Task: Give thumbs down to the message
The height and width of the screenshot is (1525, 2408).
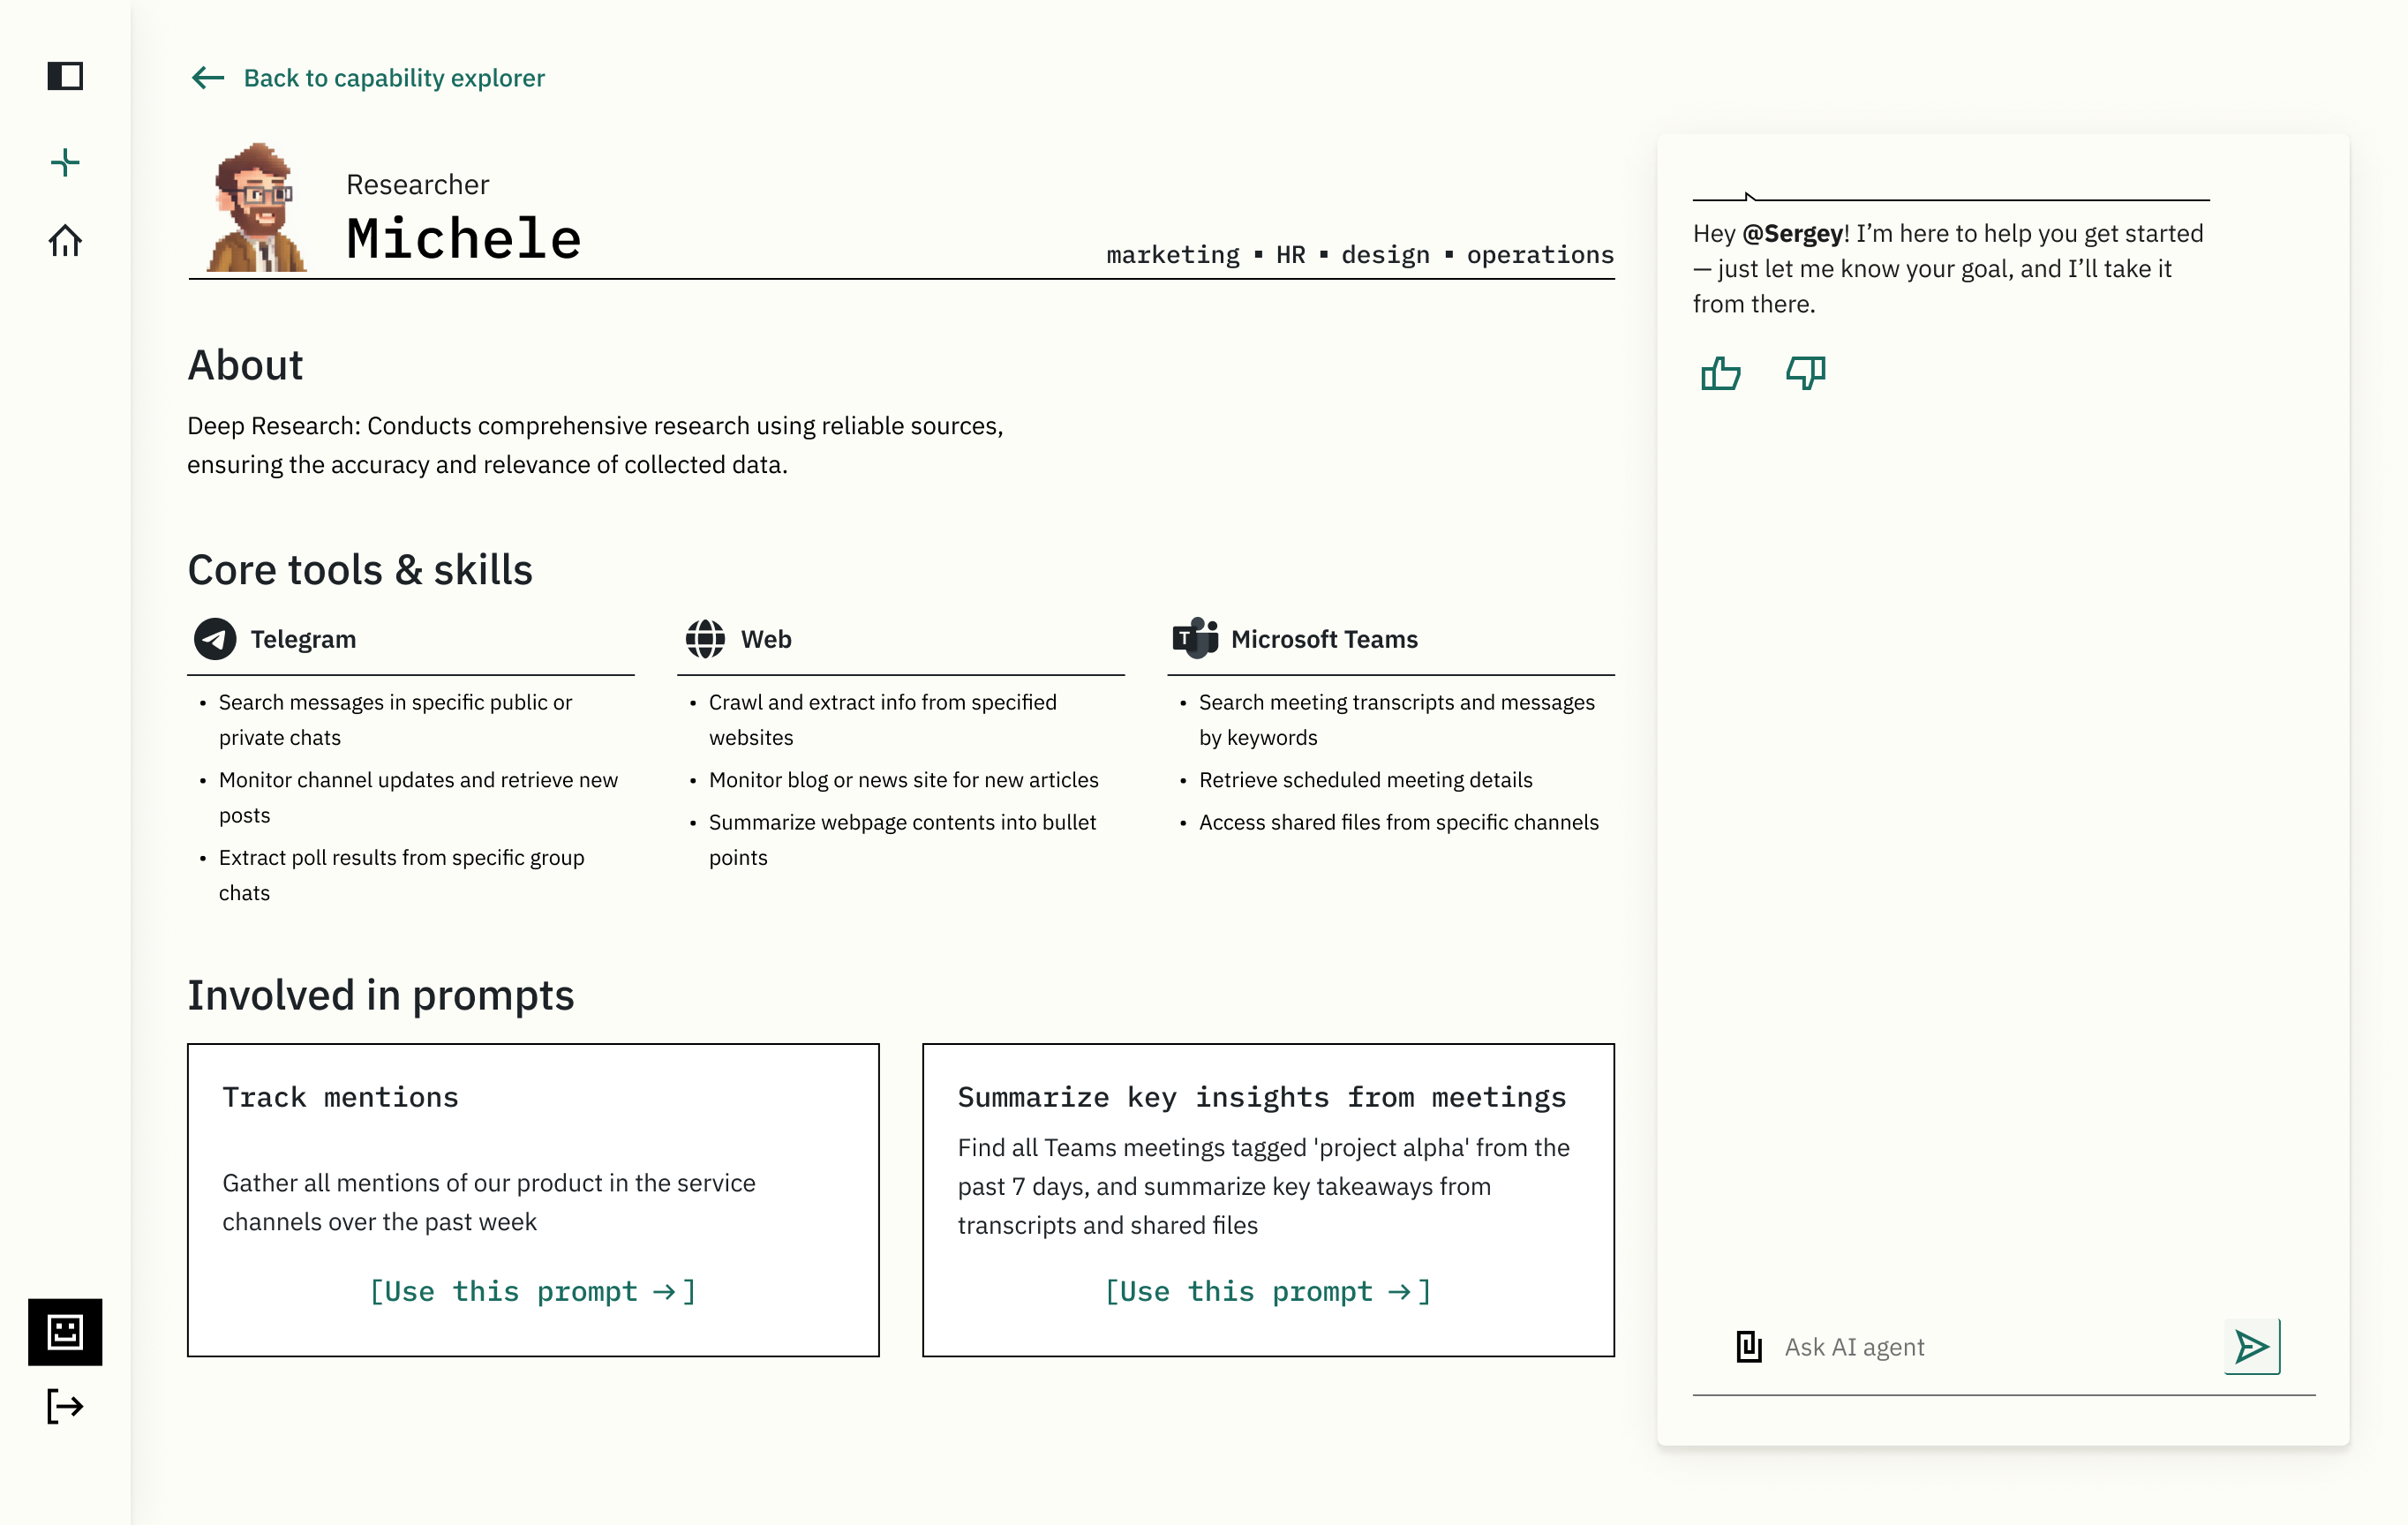Action: (1806, 373)
